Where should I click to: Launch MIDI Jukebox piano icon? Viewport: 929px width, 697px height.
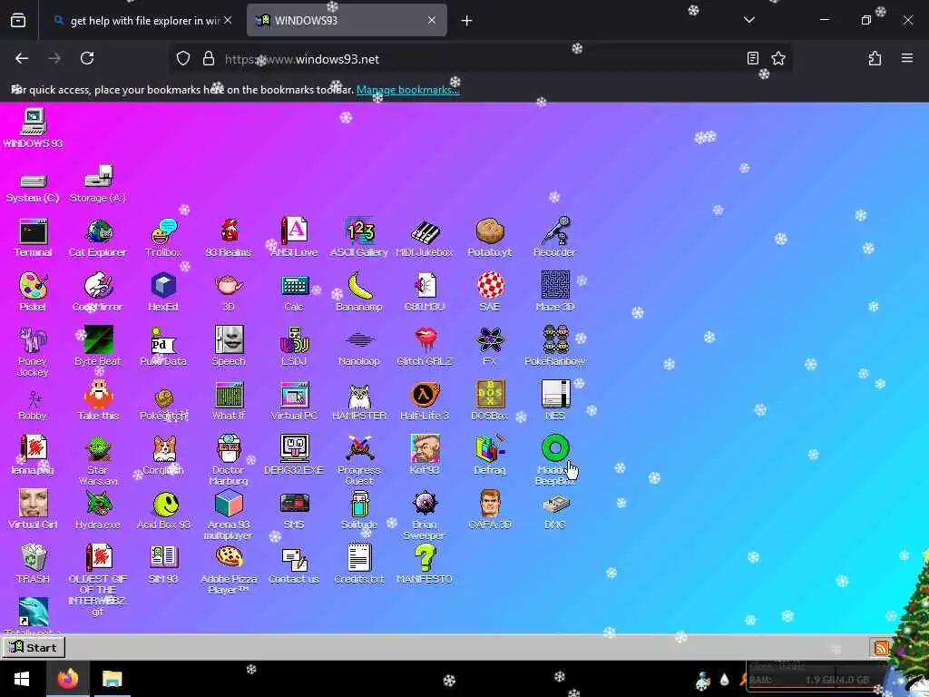point(425,237)
